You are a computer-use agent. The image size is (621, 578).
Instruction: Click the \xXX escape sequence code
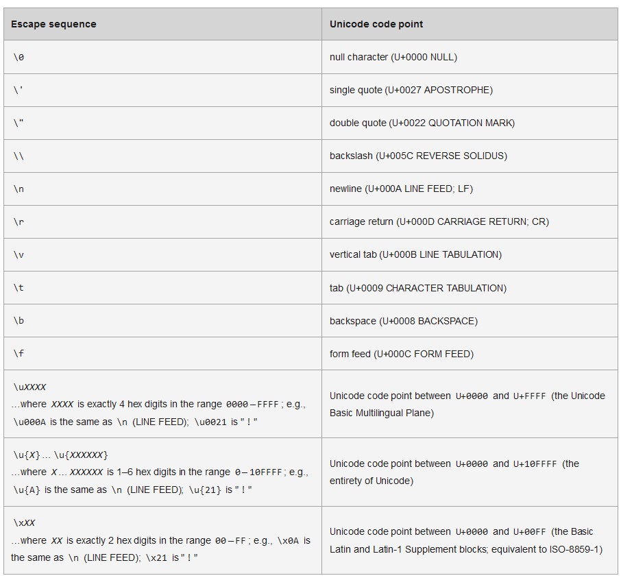pos(24,523)
